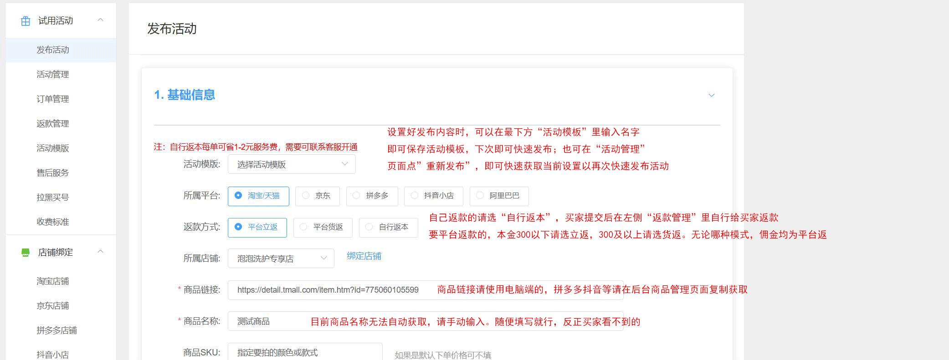
Task: Click the green shop icon beside 店铺绑定
Action: [x=26, y=252]
